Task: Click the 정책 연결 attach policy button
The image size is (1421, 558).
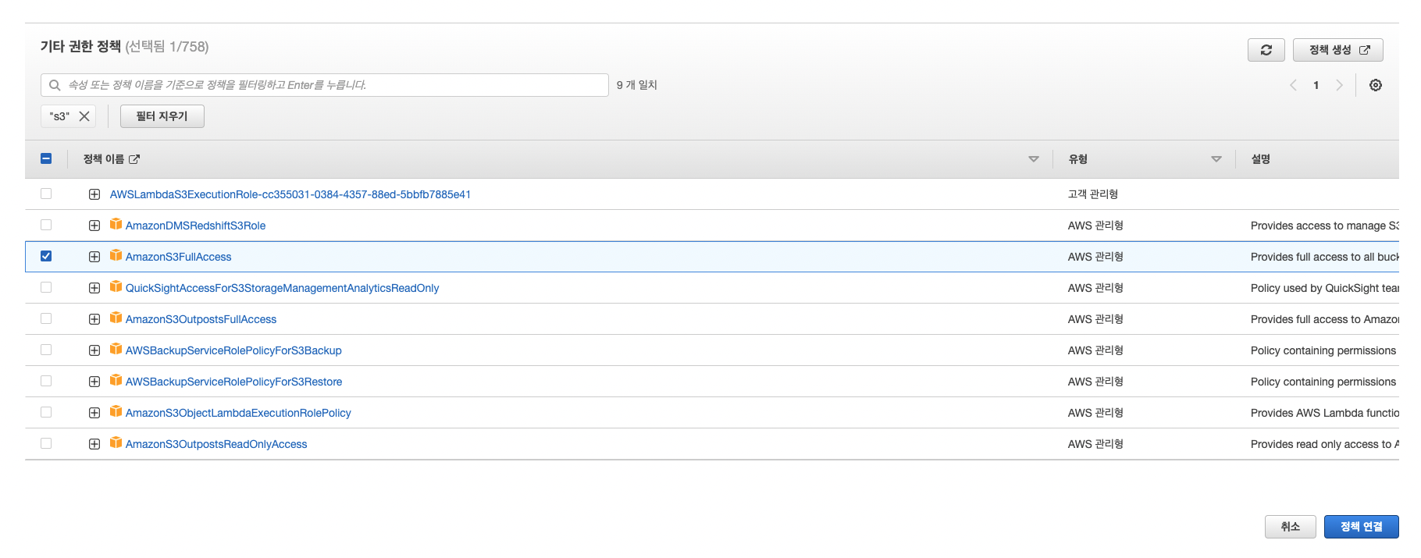Action: [1362, 527]
